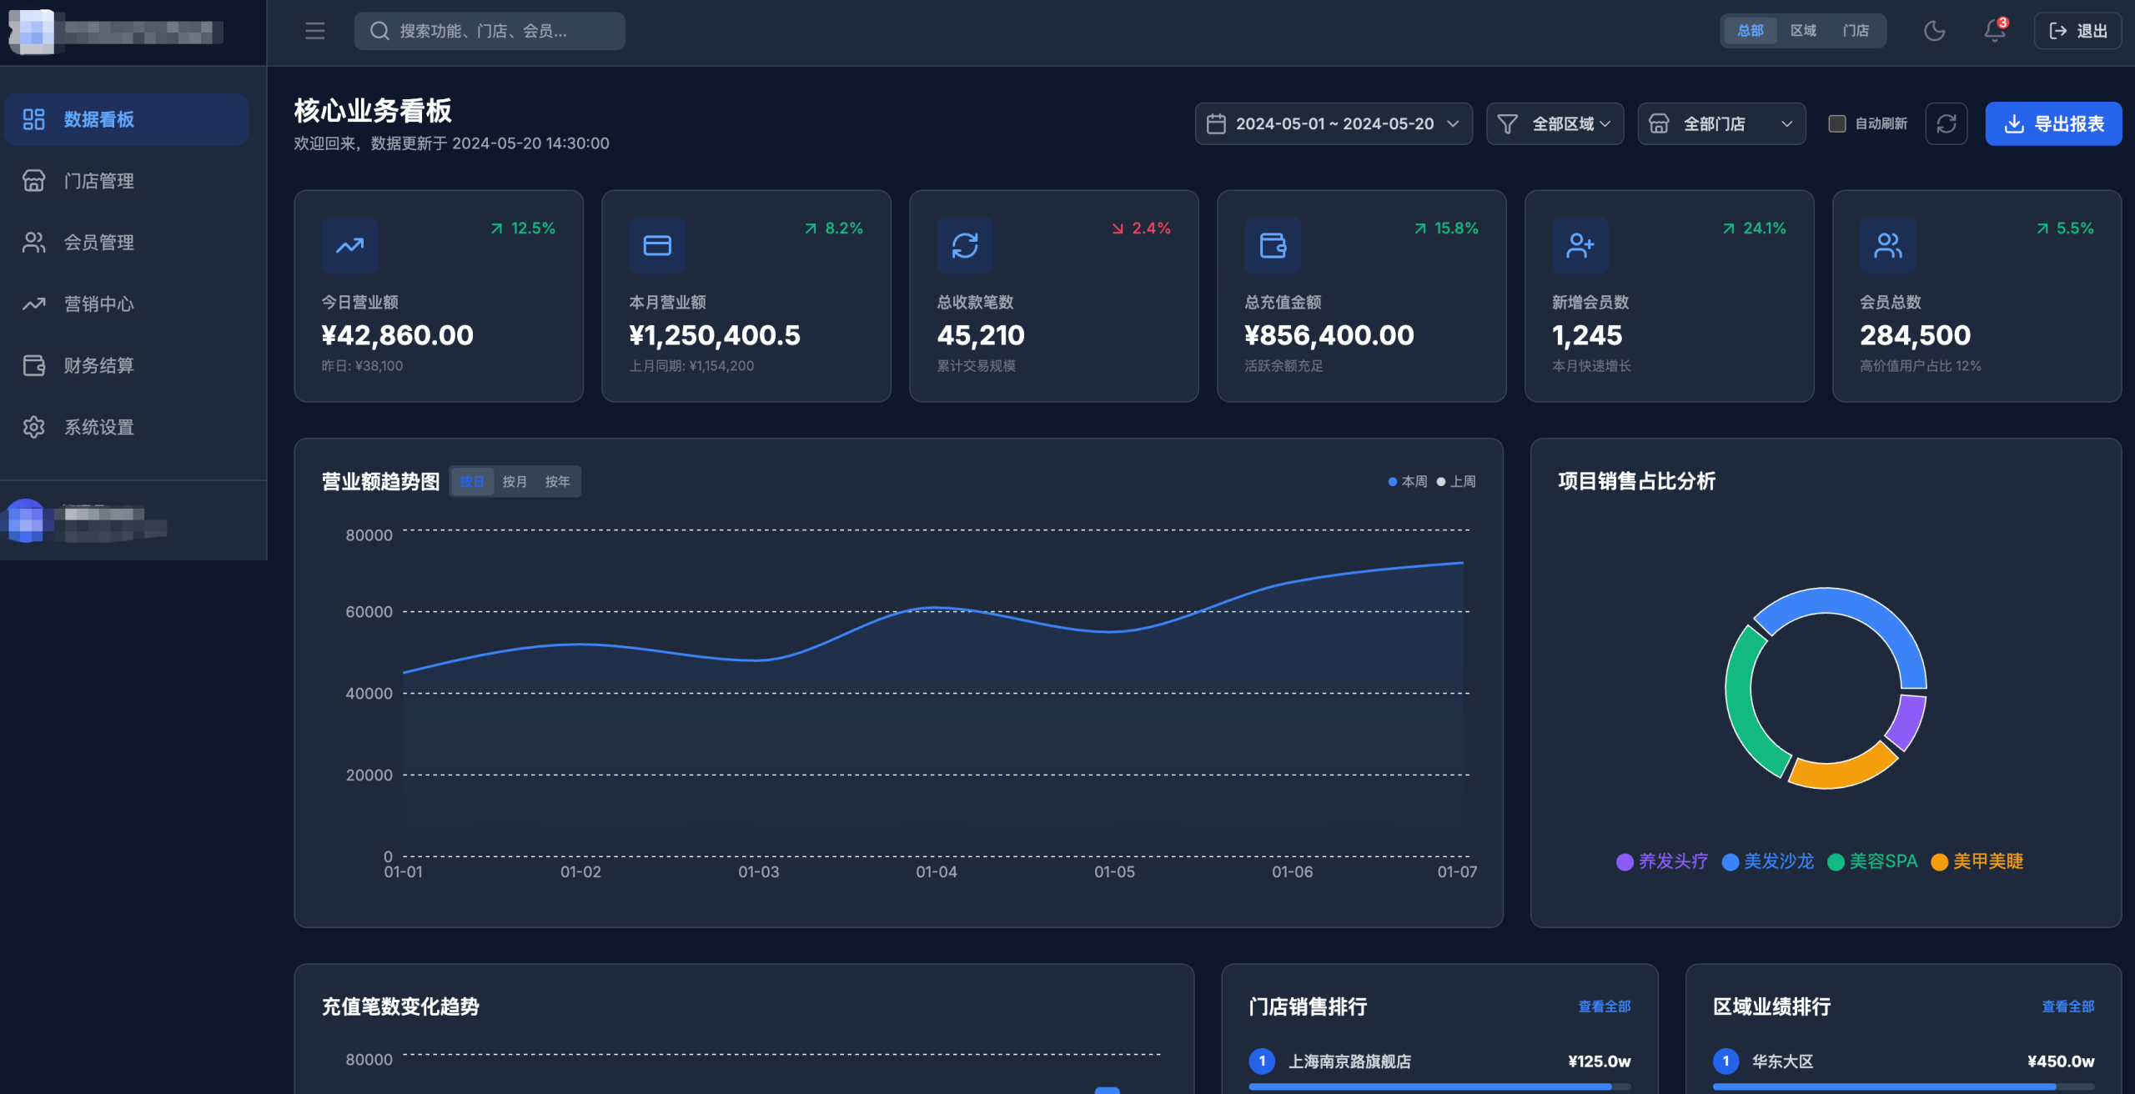Expand the 全部门店 dropdown
Viewport: 2135px width, 1094px height.
[1721, 123]
